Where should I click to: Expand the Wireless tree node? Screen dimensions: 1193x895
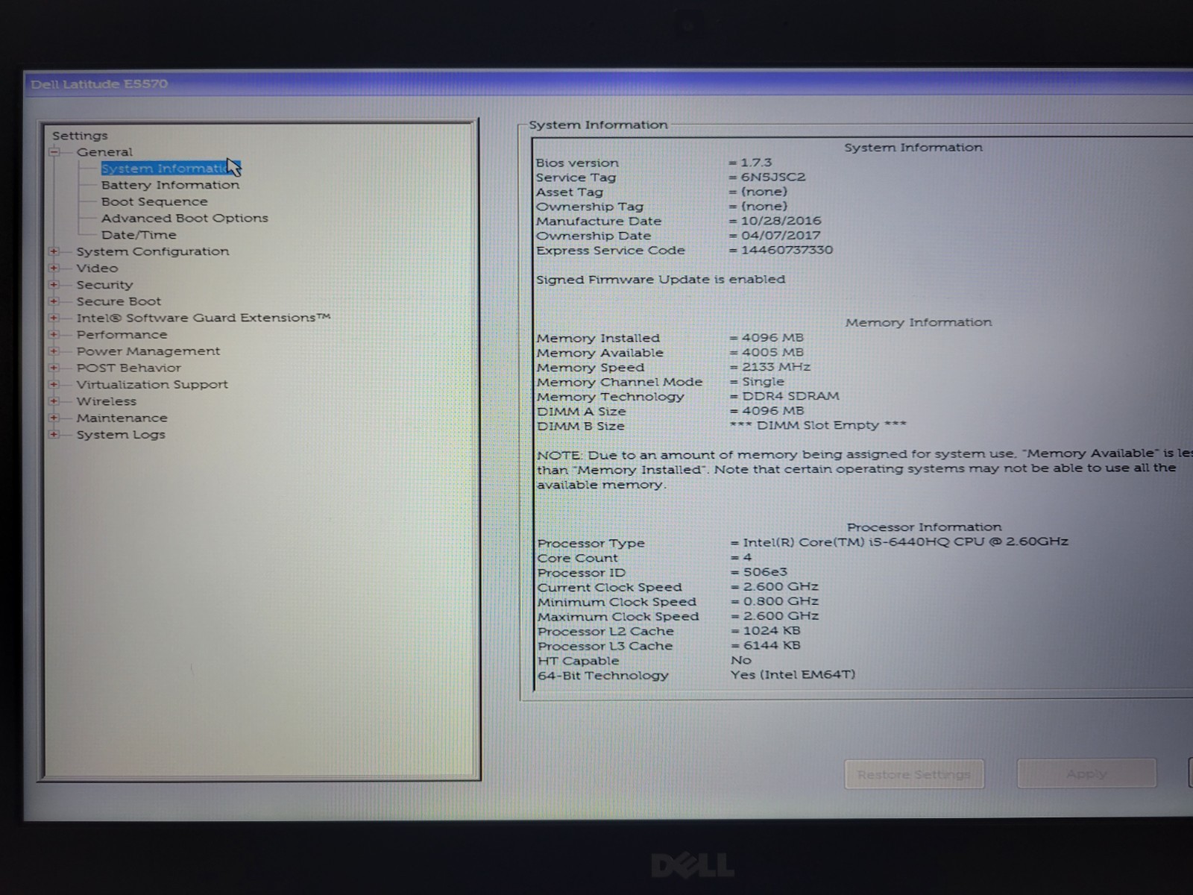coord(54,401)
